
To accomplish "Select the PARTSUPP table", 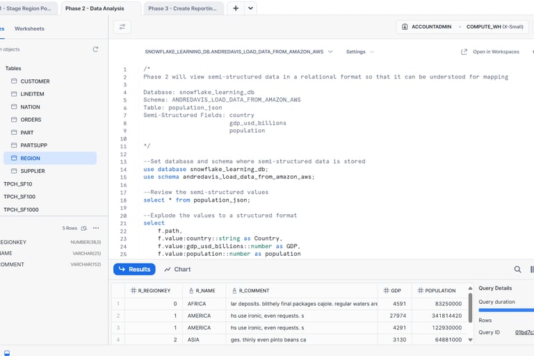I will point(33,145).
